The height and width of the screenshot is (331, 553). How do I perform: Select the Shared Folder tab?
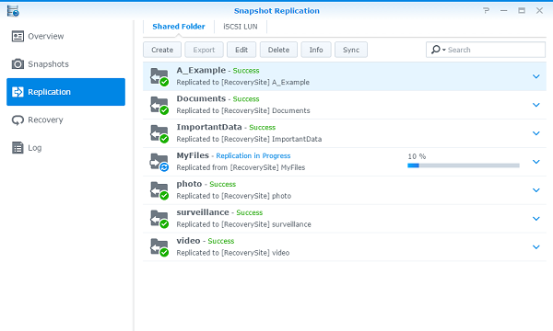[179, 27]
